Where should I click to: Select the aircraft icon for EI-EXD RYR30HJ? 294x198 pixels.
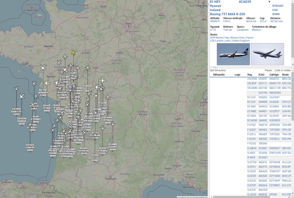point(102,128)
